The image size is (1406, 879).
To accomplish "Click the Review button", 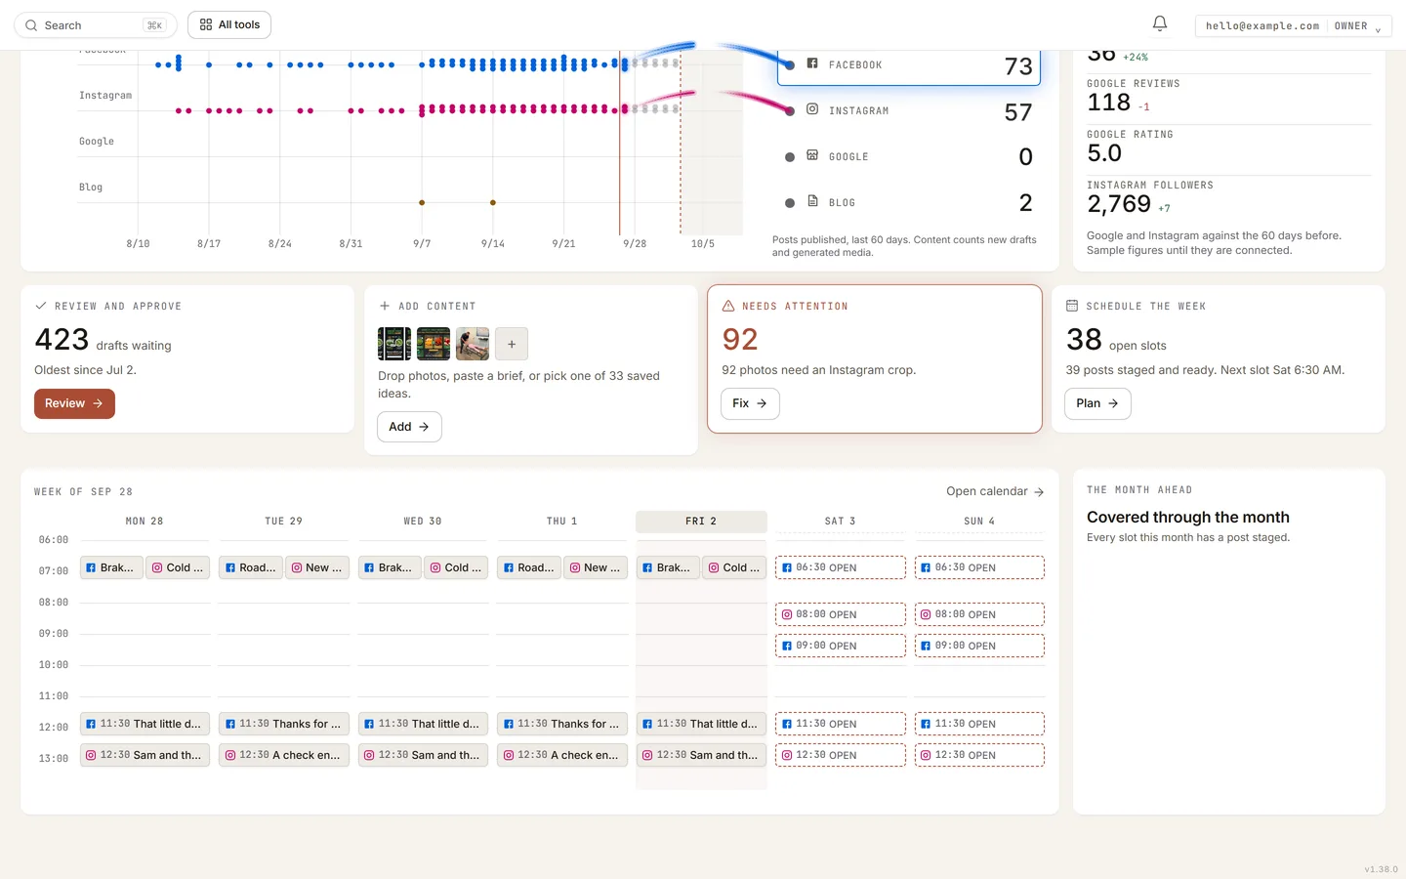I will click(74, 403).
